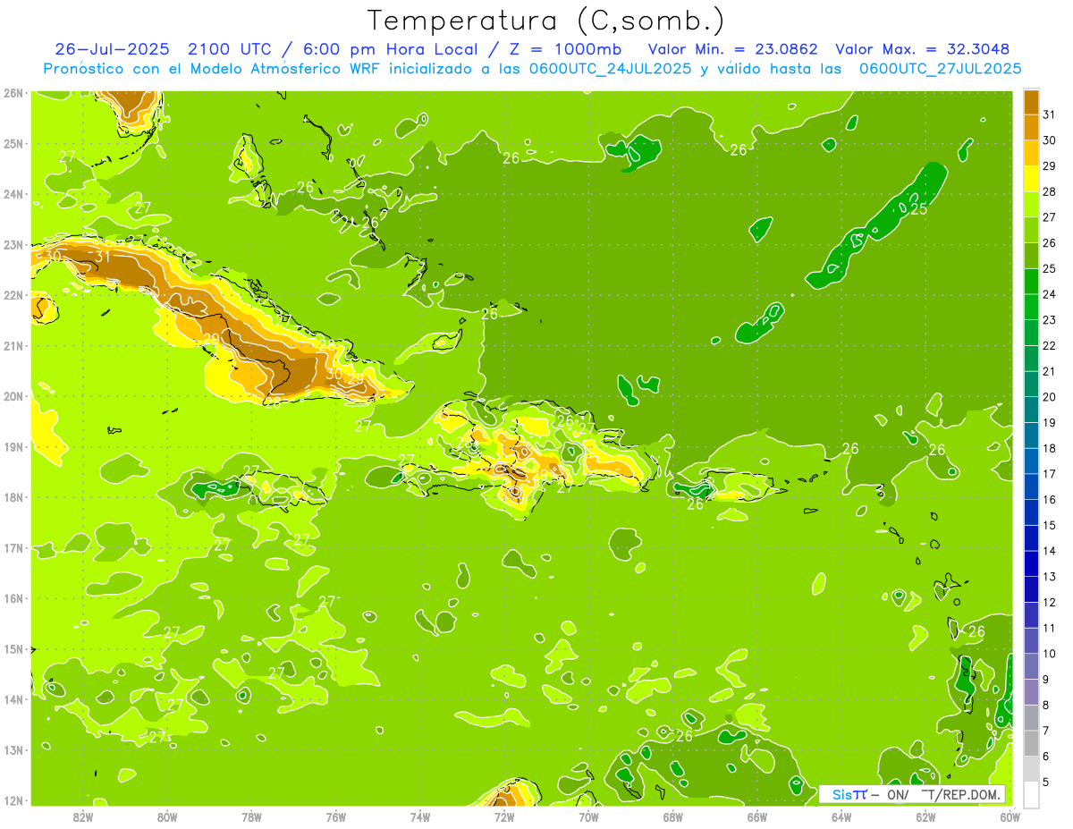This screenshot has width=1073, height=829.
Task: Select initialization time '0600UTC_24JUL2025'
Action: [611, 68]
